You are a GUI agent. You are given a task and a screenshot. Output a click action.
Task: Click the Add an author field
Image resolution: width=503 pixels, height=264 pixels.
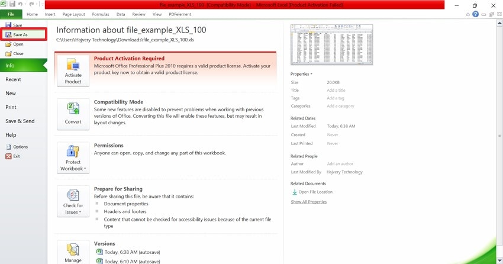(340, 164)
